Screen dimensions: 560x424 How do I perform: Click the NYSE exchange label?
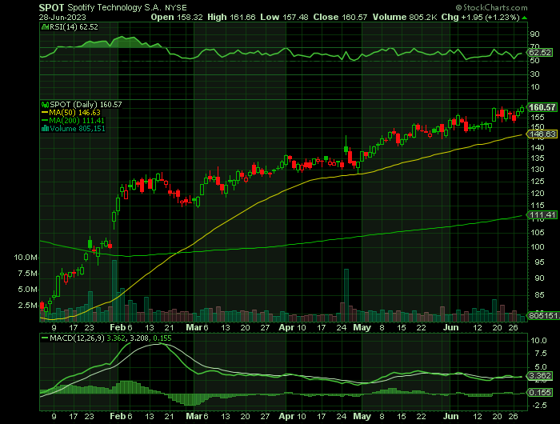pos(176,8)
